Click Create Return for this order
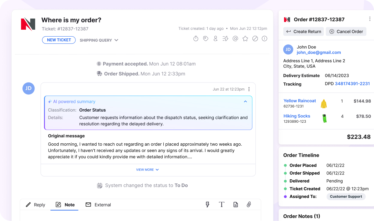The image size is (374, 221). [303, 31]
